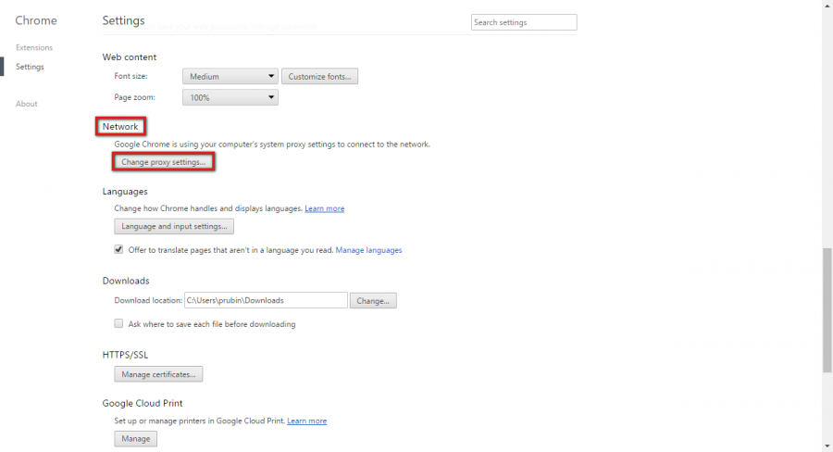Click the page vertical scrollbar thumb
Screen dimensions: 833x452
pos(827,310)
